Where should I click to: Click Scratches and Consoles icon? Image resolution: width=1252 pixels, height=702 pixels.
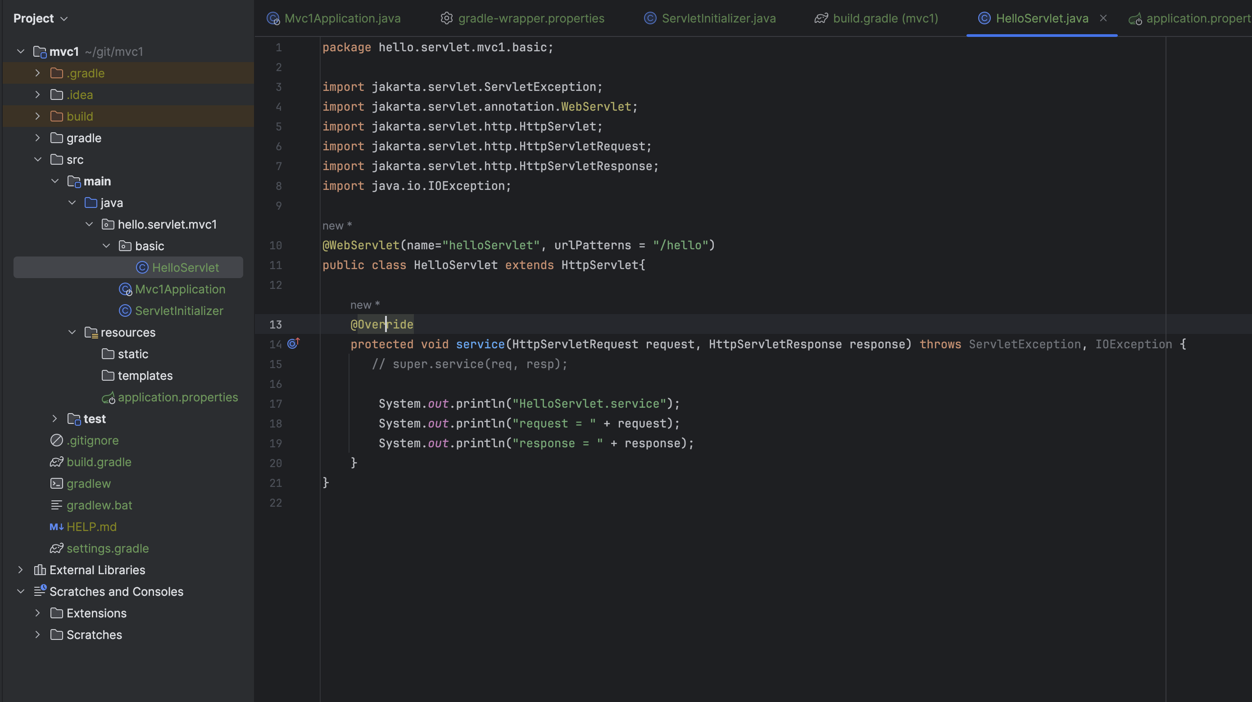pos(40,591)
